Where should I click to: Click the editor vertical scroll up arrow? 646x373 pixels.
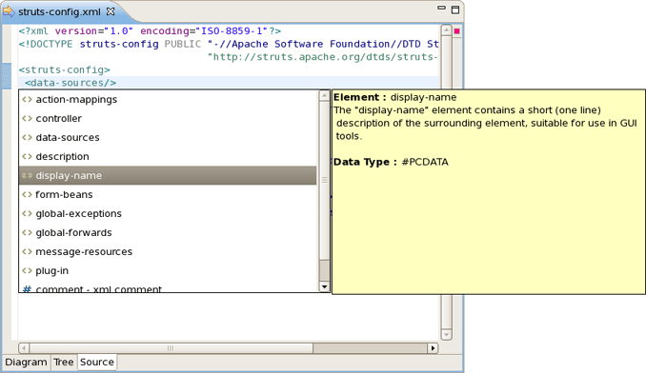tap(446, 30)
